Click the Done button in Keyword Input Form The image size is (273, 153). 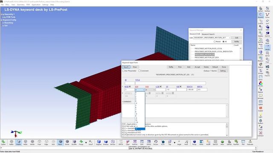pos(224,67)
